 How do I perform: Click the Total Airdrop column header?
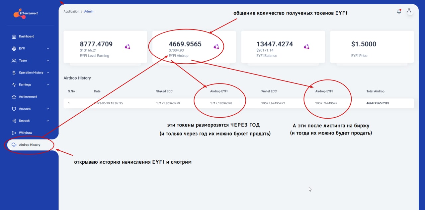(x=375, y=91)
